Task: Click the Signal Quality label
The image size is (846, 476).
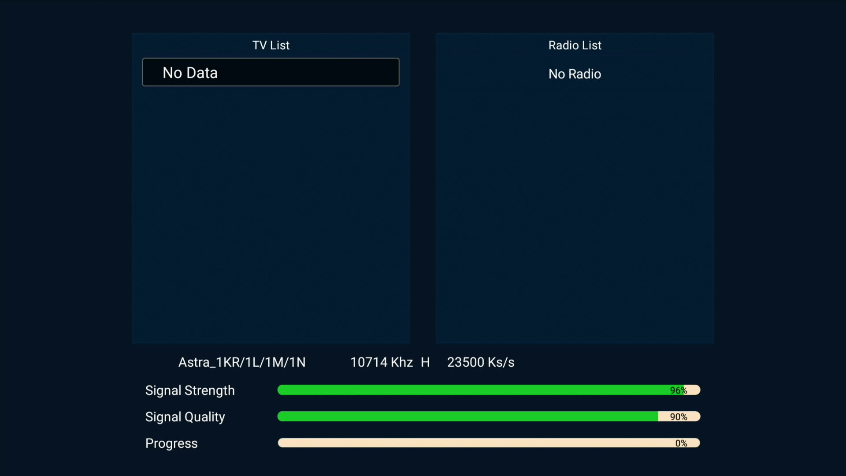Action: [x=185, y=417]
